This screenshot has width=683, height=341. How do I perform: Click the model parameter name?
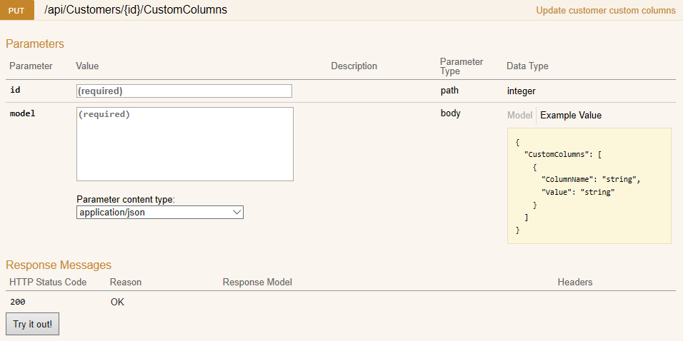pyautogui.click(x=22, y=113)
